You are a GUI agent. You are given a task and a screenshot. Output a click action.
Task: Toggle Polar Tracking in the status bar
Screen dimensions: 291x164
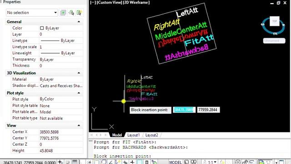coord(89,162)
